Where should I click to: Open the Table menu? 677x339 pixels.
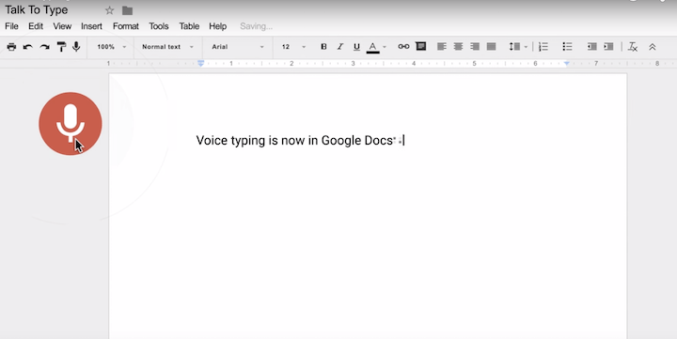(x=189, y=26)
